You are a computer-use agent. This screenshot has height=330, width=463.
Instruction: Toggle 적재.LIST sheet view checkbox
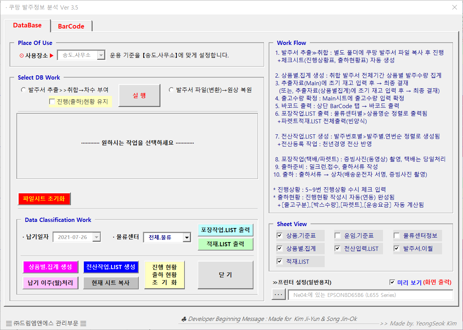[280, 261]
